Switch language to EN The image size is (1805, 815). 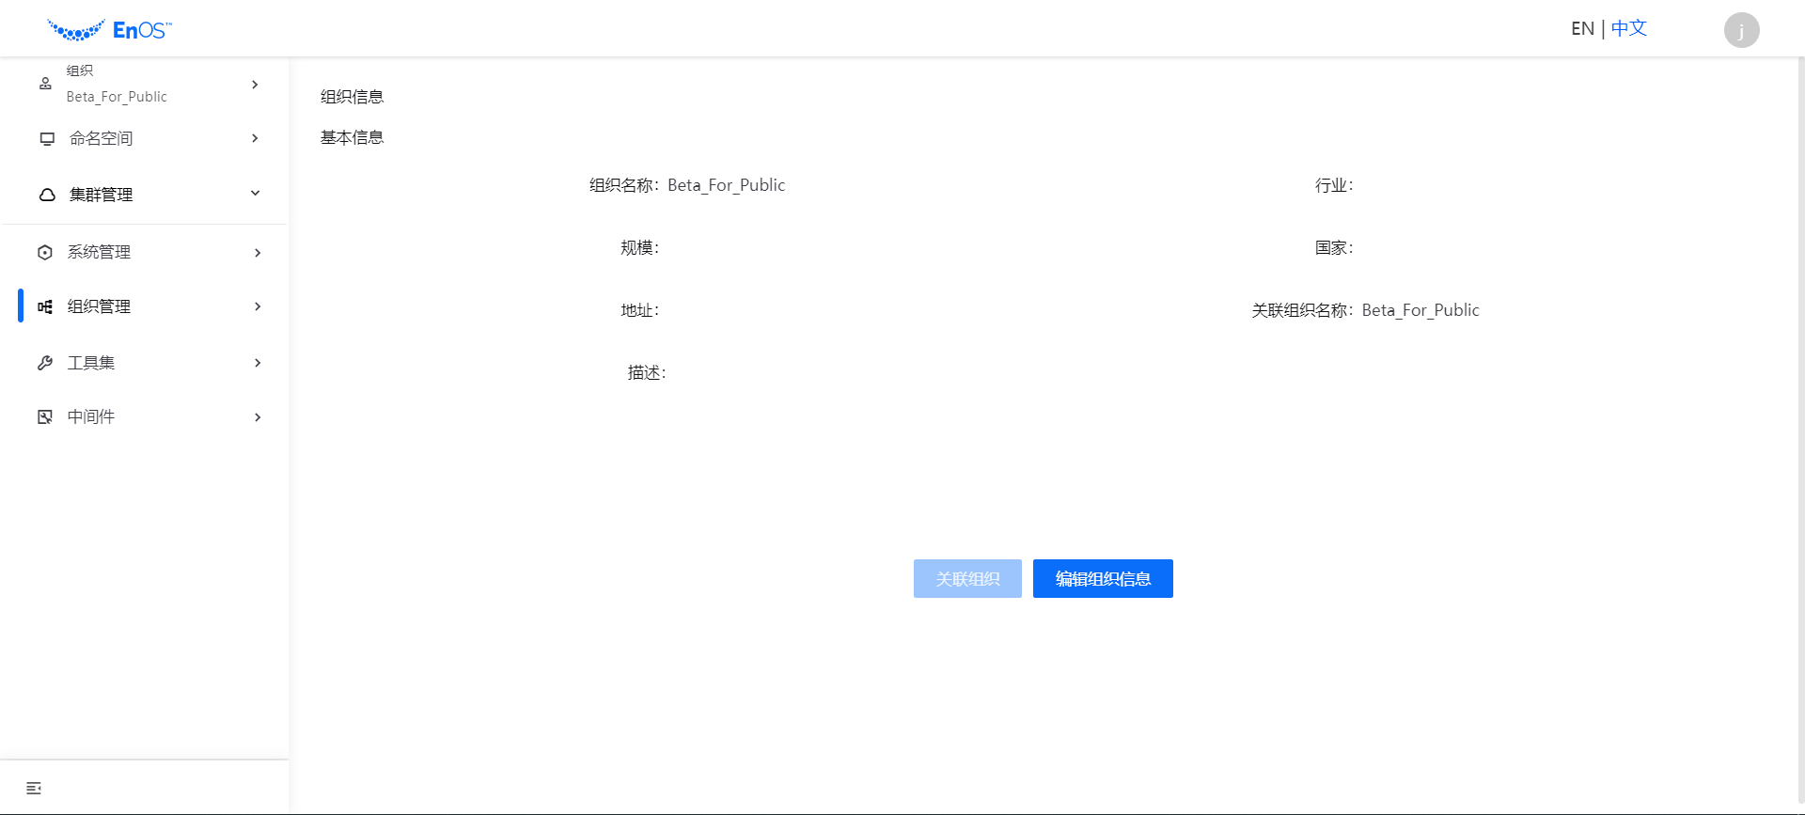[x=1582, y=29]
